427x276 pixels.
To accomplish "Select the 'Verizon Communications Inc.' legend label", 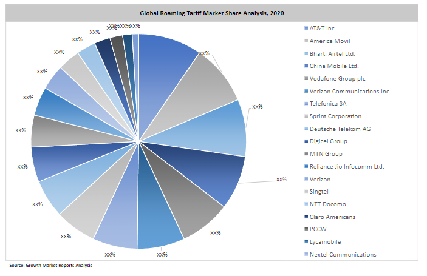I will (x=350, y=92).
